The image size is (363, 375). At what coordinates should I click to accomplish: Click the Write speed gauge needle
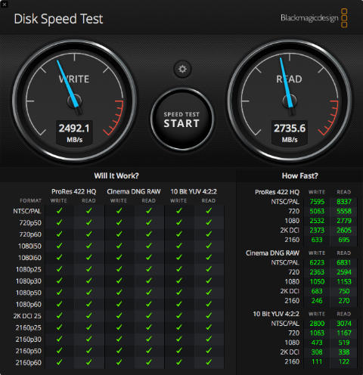pyautogui.click(x=68, y=85)
